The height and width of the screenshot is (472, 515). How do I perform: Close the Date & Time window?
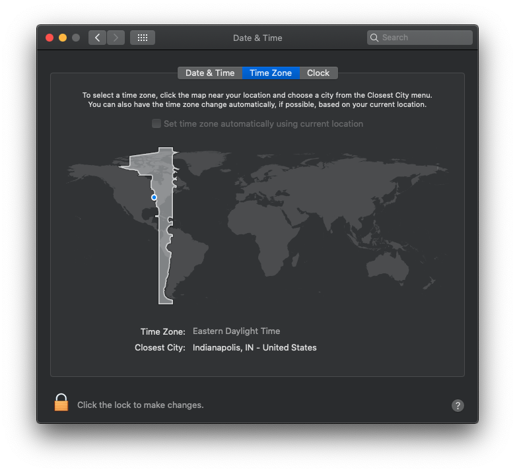click(x=50, y=38)
